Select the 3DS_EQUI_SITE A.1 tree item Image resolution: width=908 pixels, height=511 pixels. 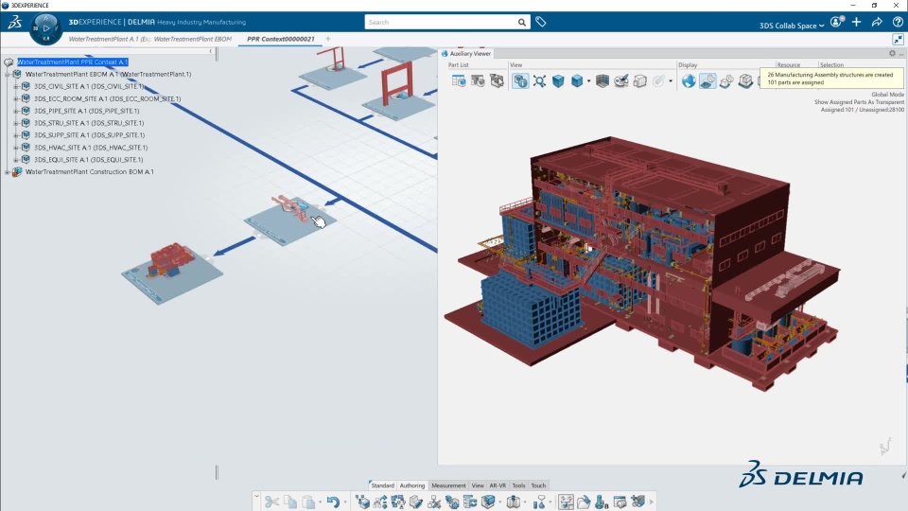(89, 159)
